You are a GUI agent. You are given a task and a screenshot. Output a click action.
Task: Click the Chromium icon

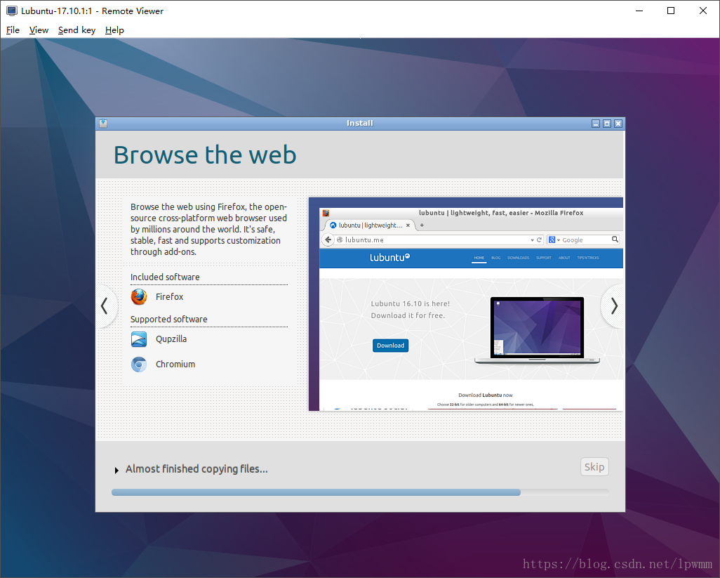(139, 364)
